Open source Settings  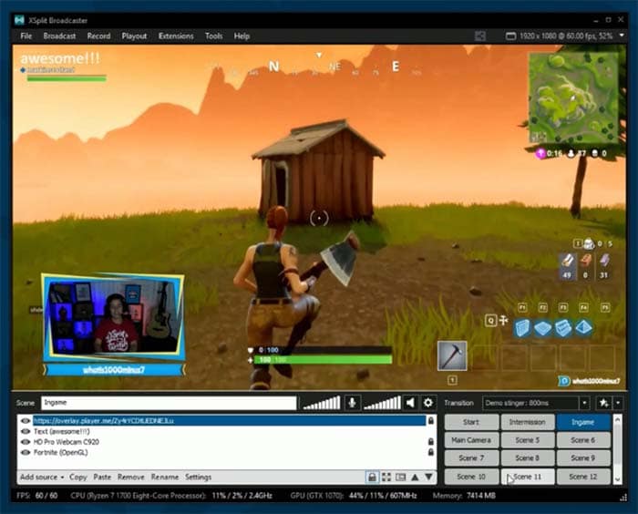tap(198, 477)
